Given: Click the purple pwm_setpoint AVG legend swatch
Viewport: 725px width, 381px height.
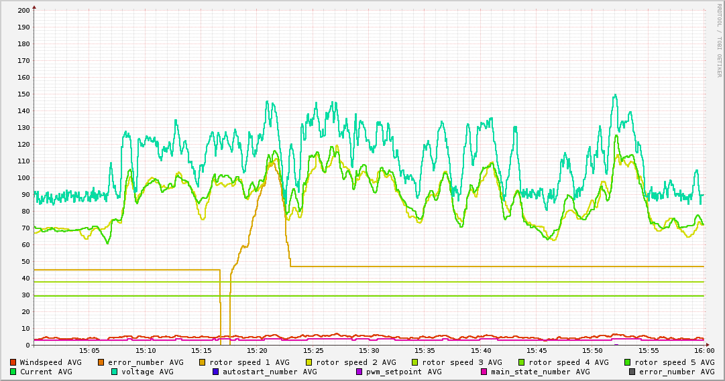Looking at the screenshot, I should click(x=359, y=372).
